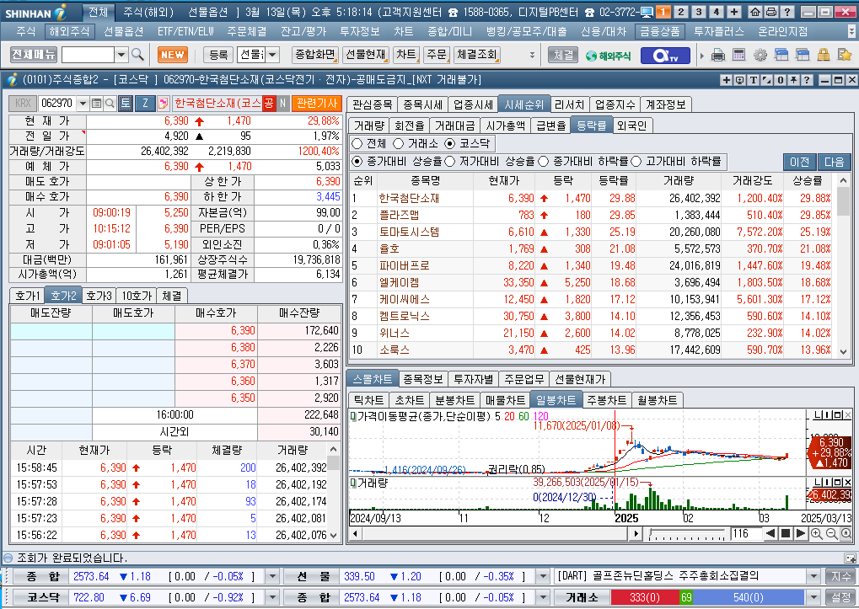Zoom out the chart with minus magnifier
Viewport: 859px width, 609px height.
832,533
